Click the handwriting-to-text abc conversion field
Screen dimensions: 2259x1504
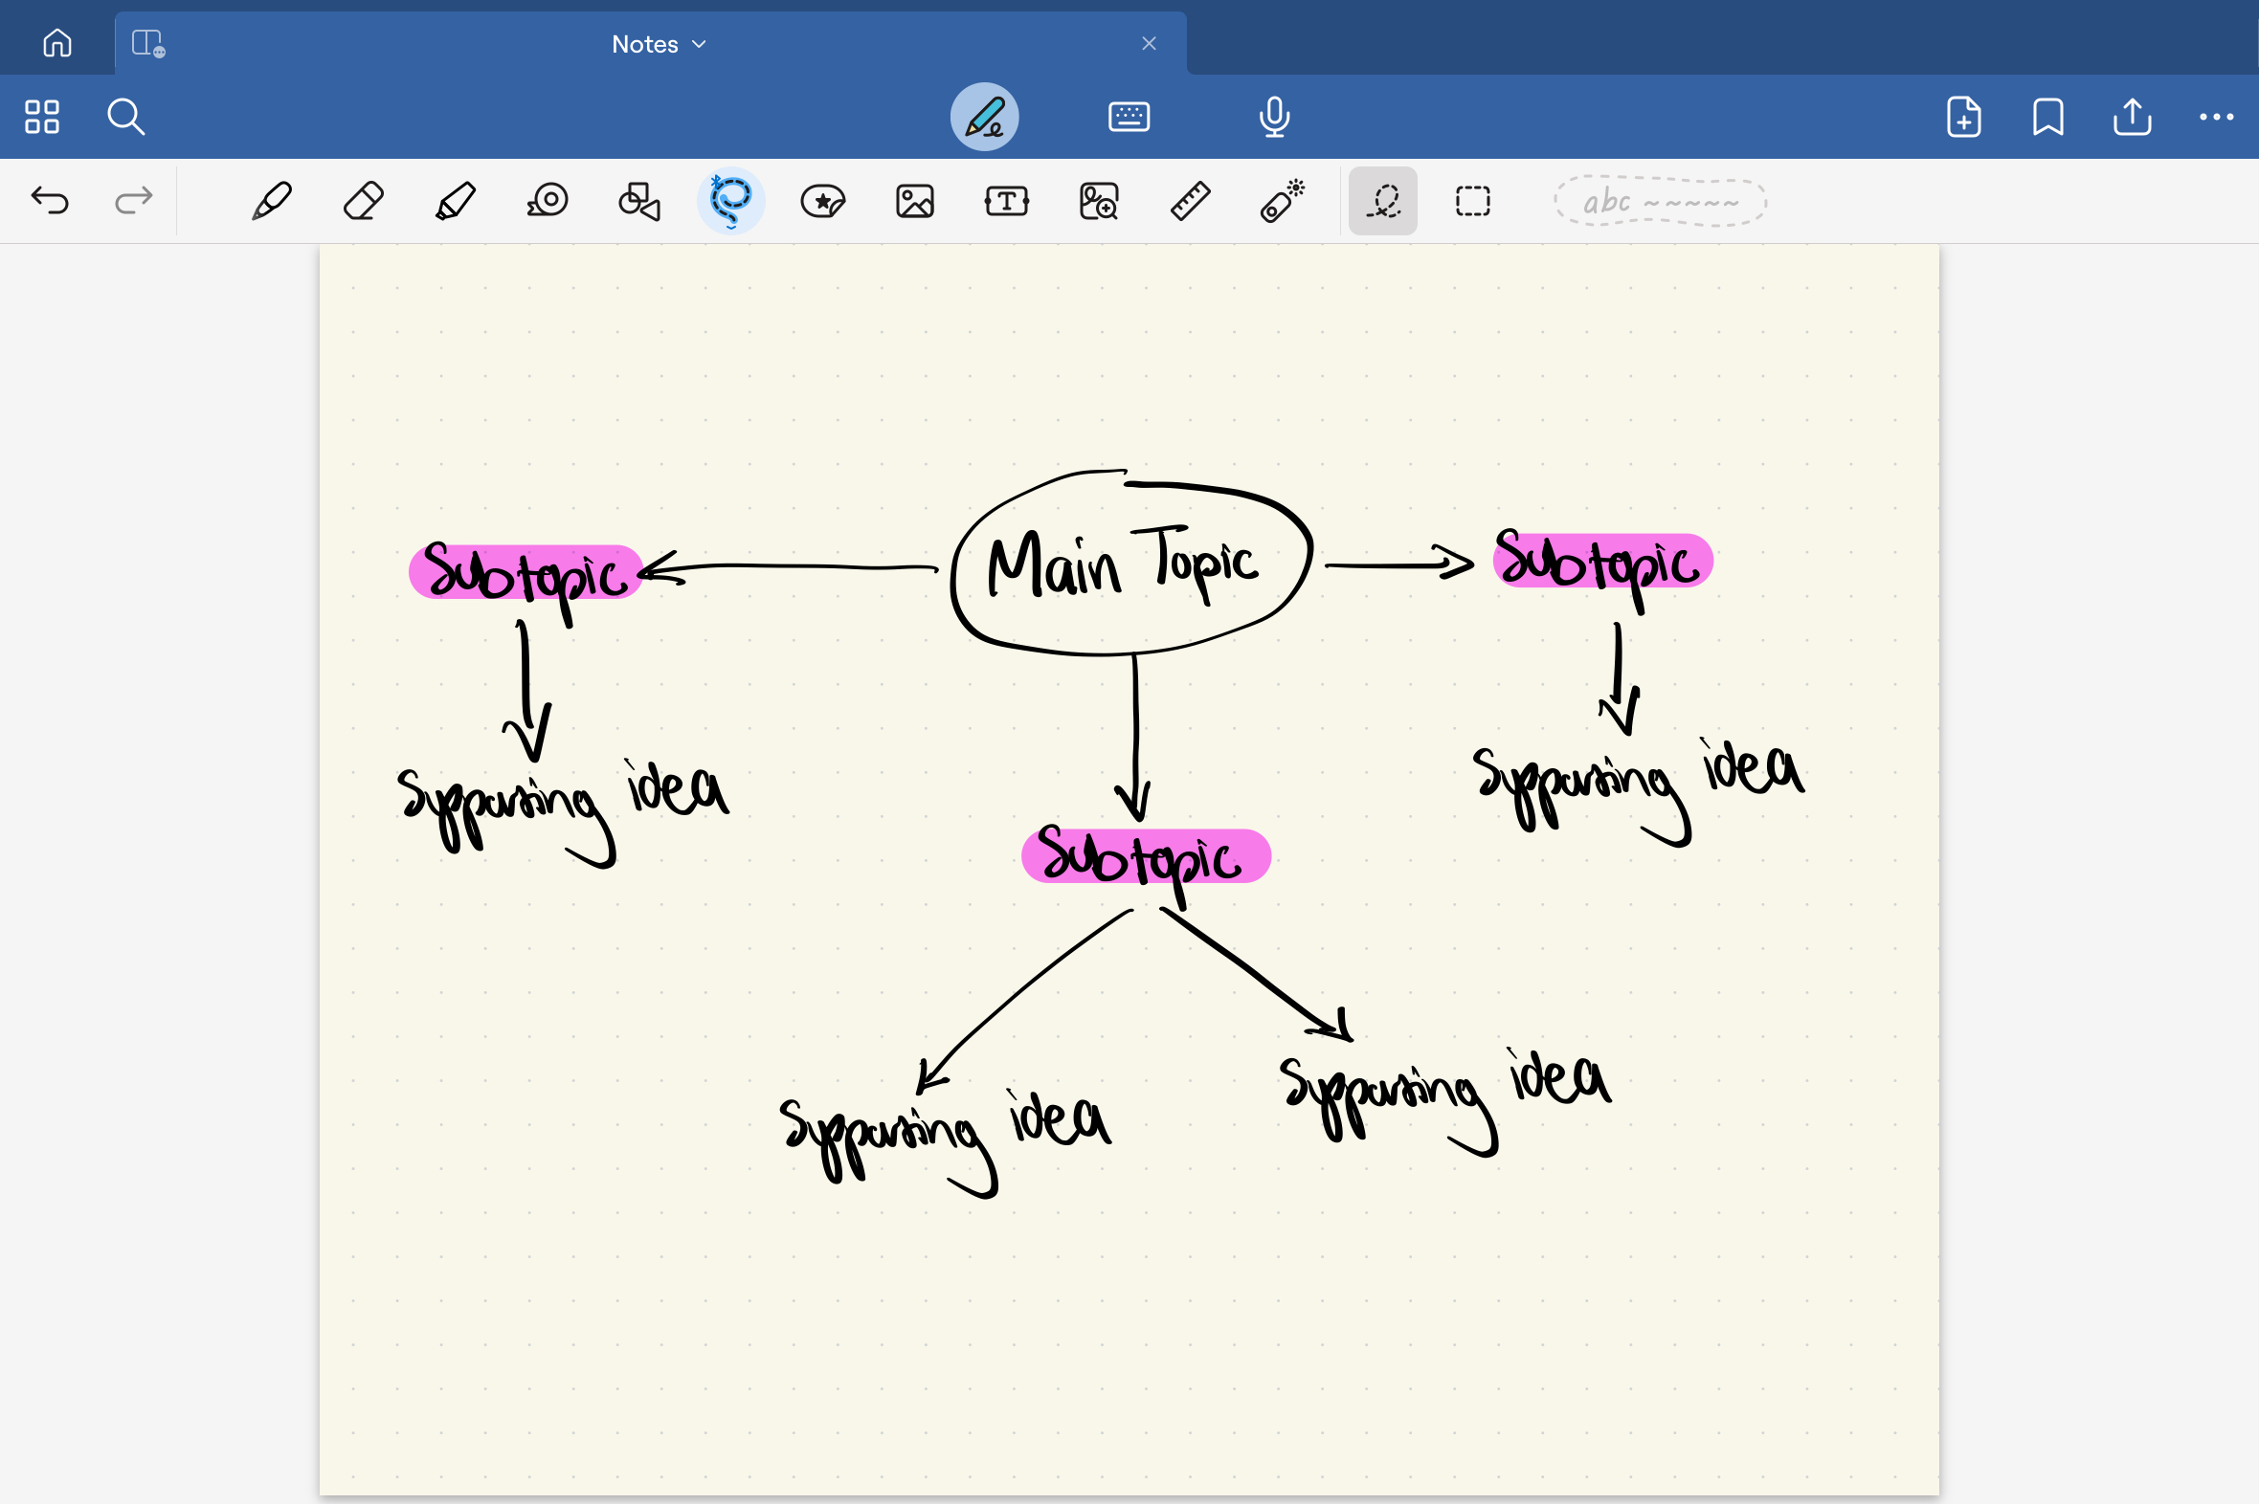click(x=1660, y=202)
